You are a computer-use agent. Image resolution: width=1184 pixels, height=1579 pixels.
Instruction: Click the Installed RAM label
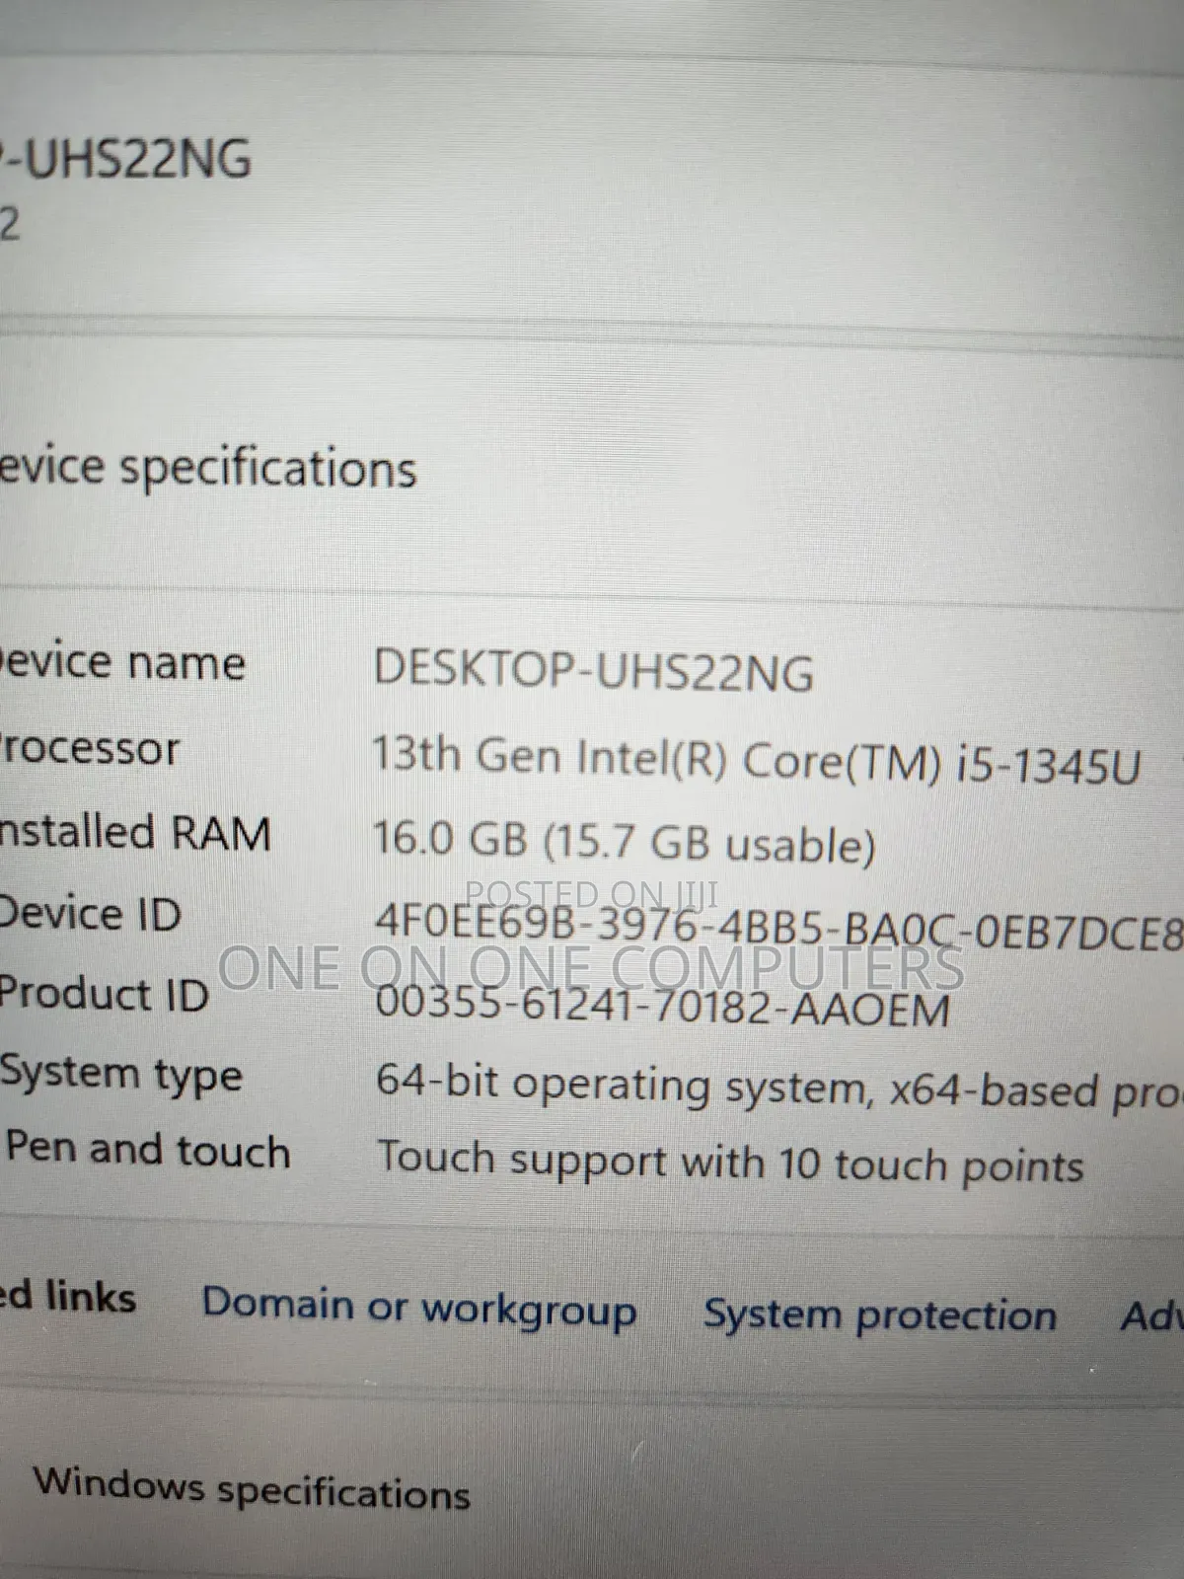pyautogui.click(x=135, y=832)
